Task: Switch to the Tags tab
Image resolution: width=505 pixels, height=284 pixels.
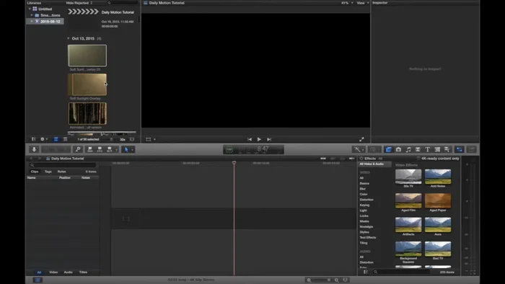Action: coord(48,172)
